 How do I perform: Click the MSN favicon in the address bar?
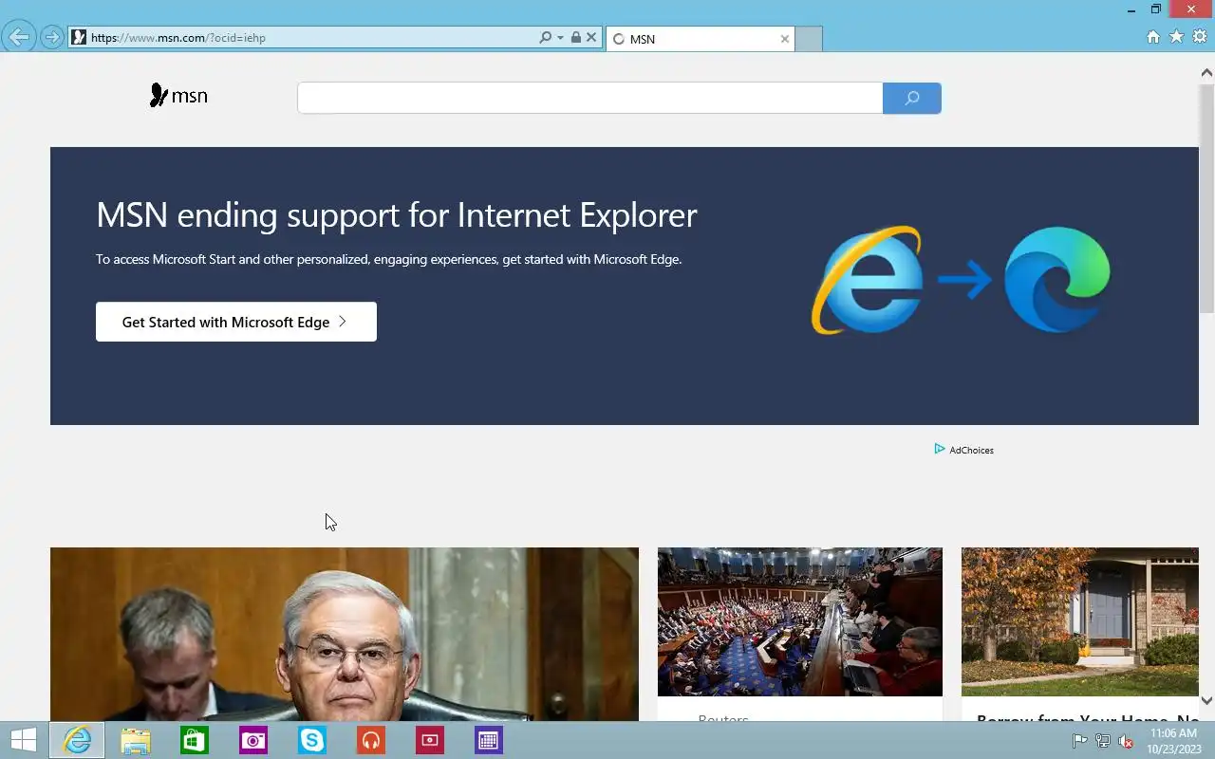[80, 38]
